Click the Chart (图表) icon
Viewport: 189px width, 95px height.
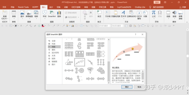point(59,13)
